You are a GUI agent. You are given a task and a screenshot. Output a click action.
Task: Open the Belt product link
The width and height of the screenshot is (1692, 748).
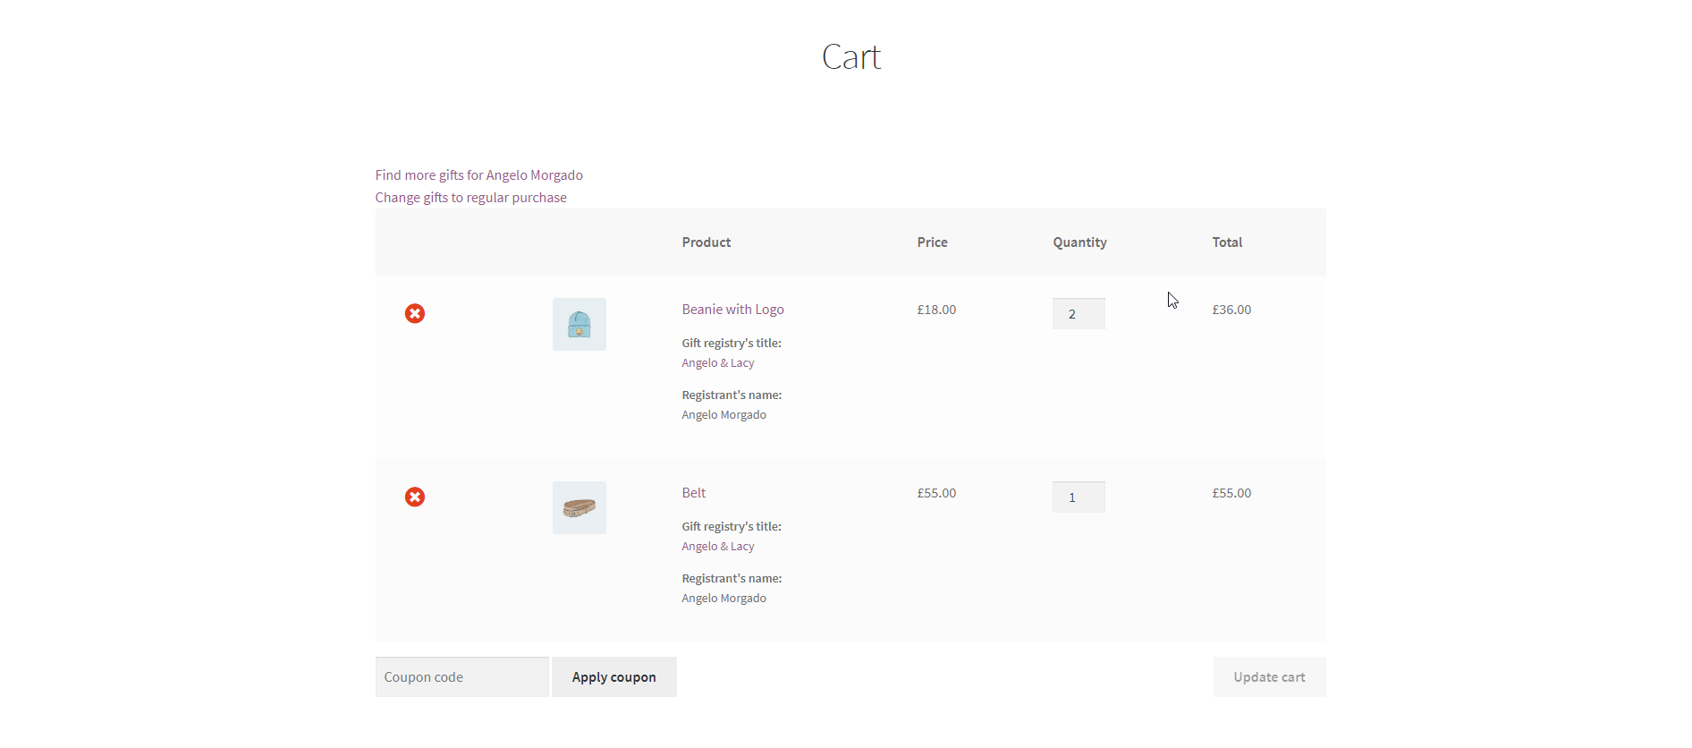click(x=693, y=493)
